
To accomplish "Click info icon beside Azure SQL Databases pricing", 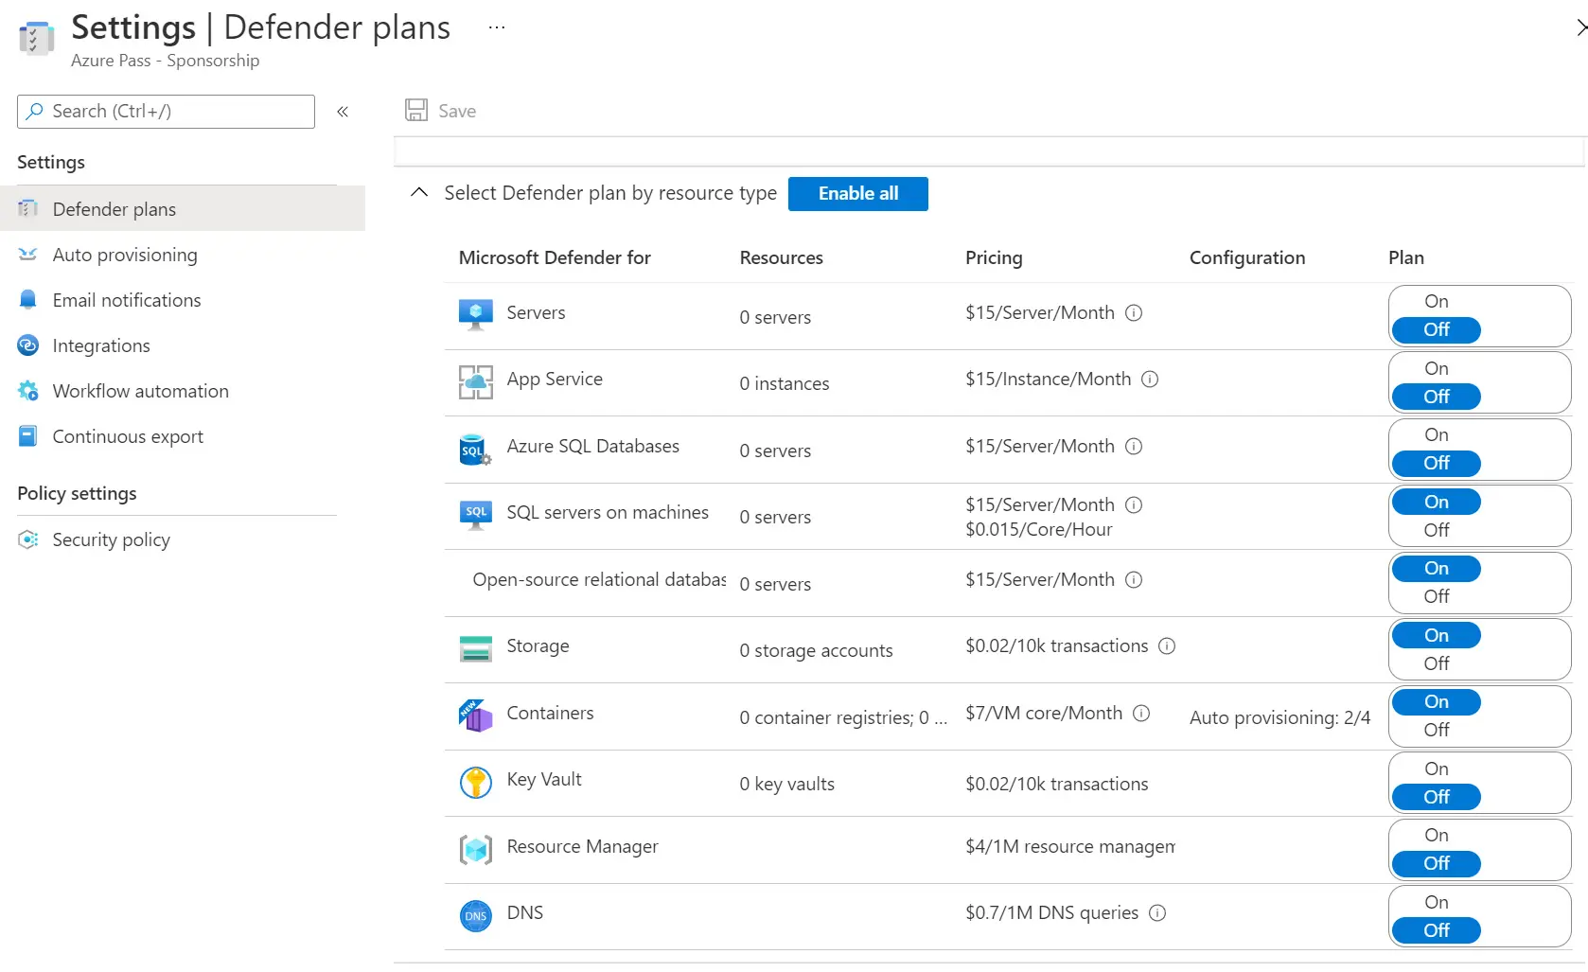I will (1134, 446).
